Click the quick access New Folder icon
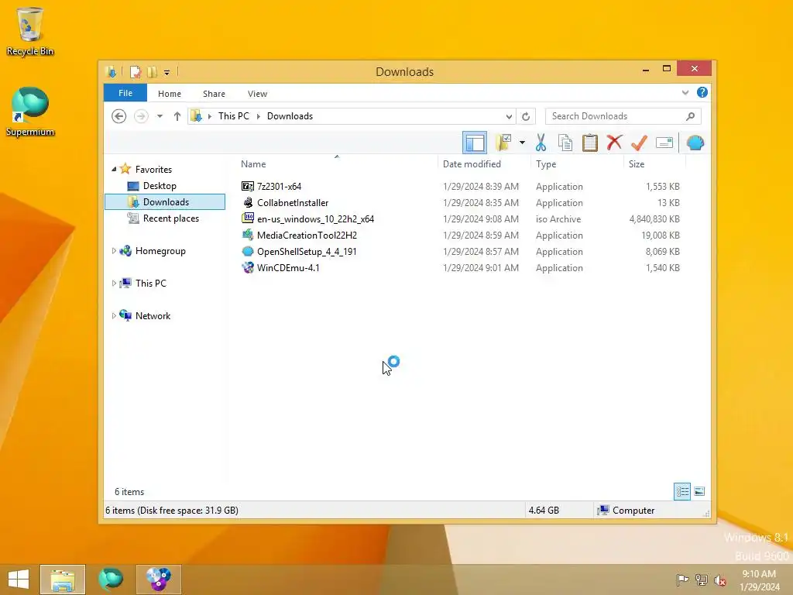 tap(153, 72)
